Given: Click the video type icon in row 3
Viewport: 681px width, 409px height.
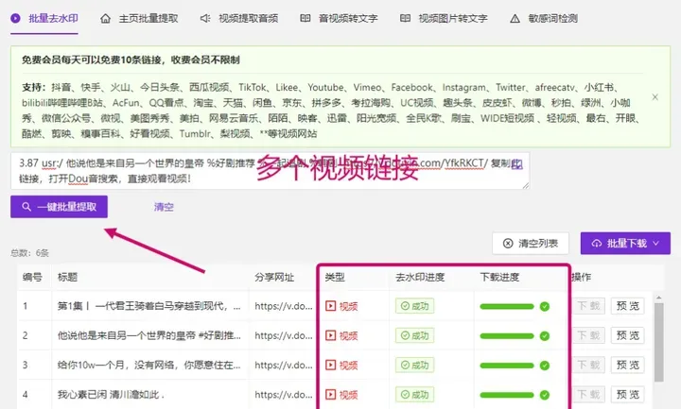Looking at the screenshot, I should (x=330, y=366).
